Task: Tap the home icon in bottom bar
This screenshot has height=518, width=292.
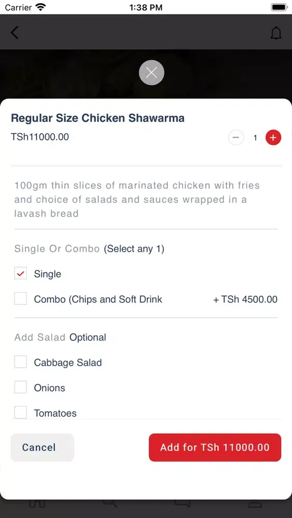Action: tap(37, 503)
